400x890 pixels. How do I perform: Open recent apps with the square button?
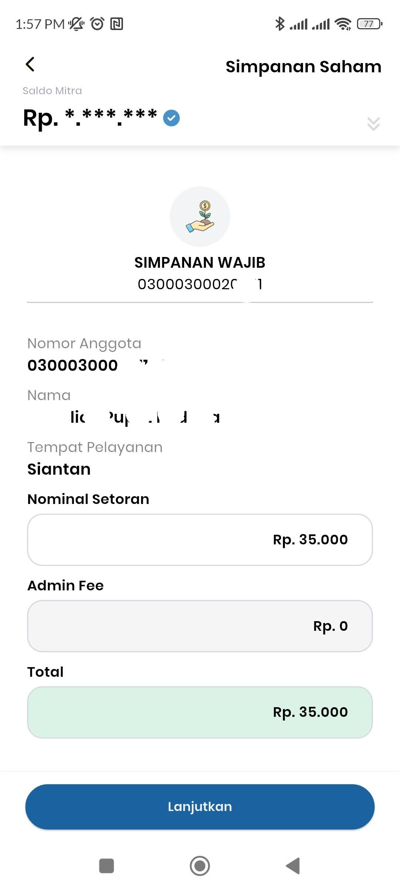(107, 866)
